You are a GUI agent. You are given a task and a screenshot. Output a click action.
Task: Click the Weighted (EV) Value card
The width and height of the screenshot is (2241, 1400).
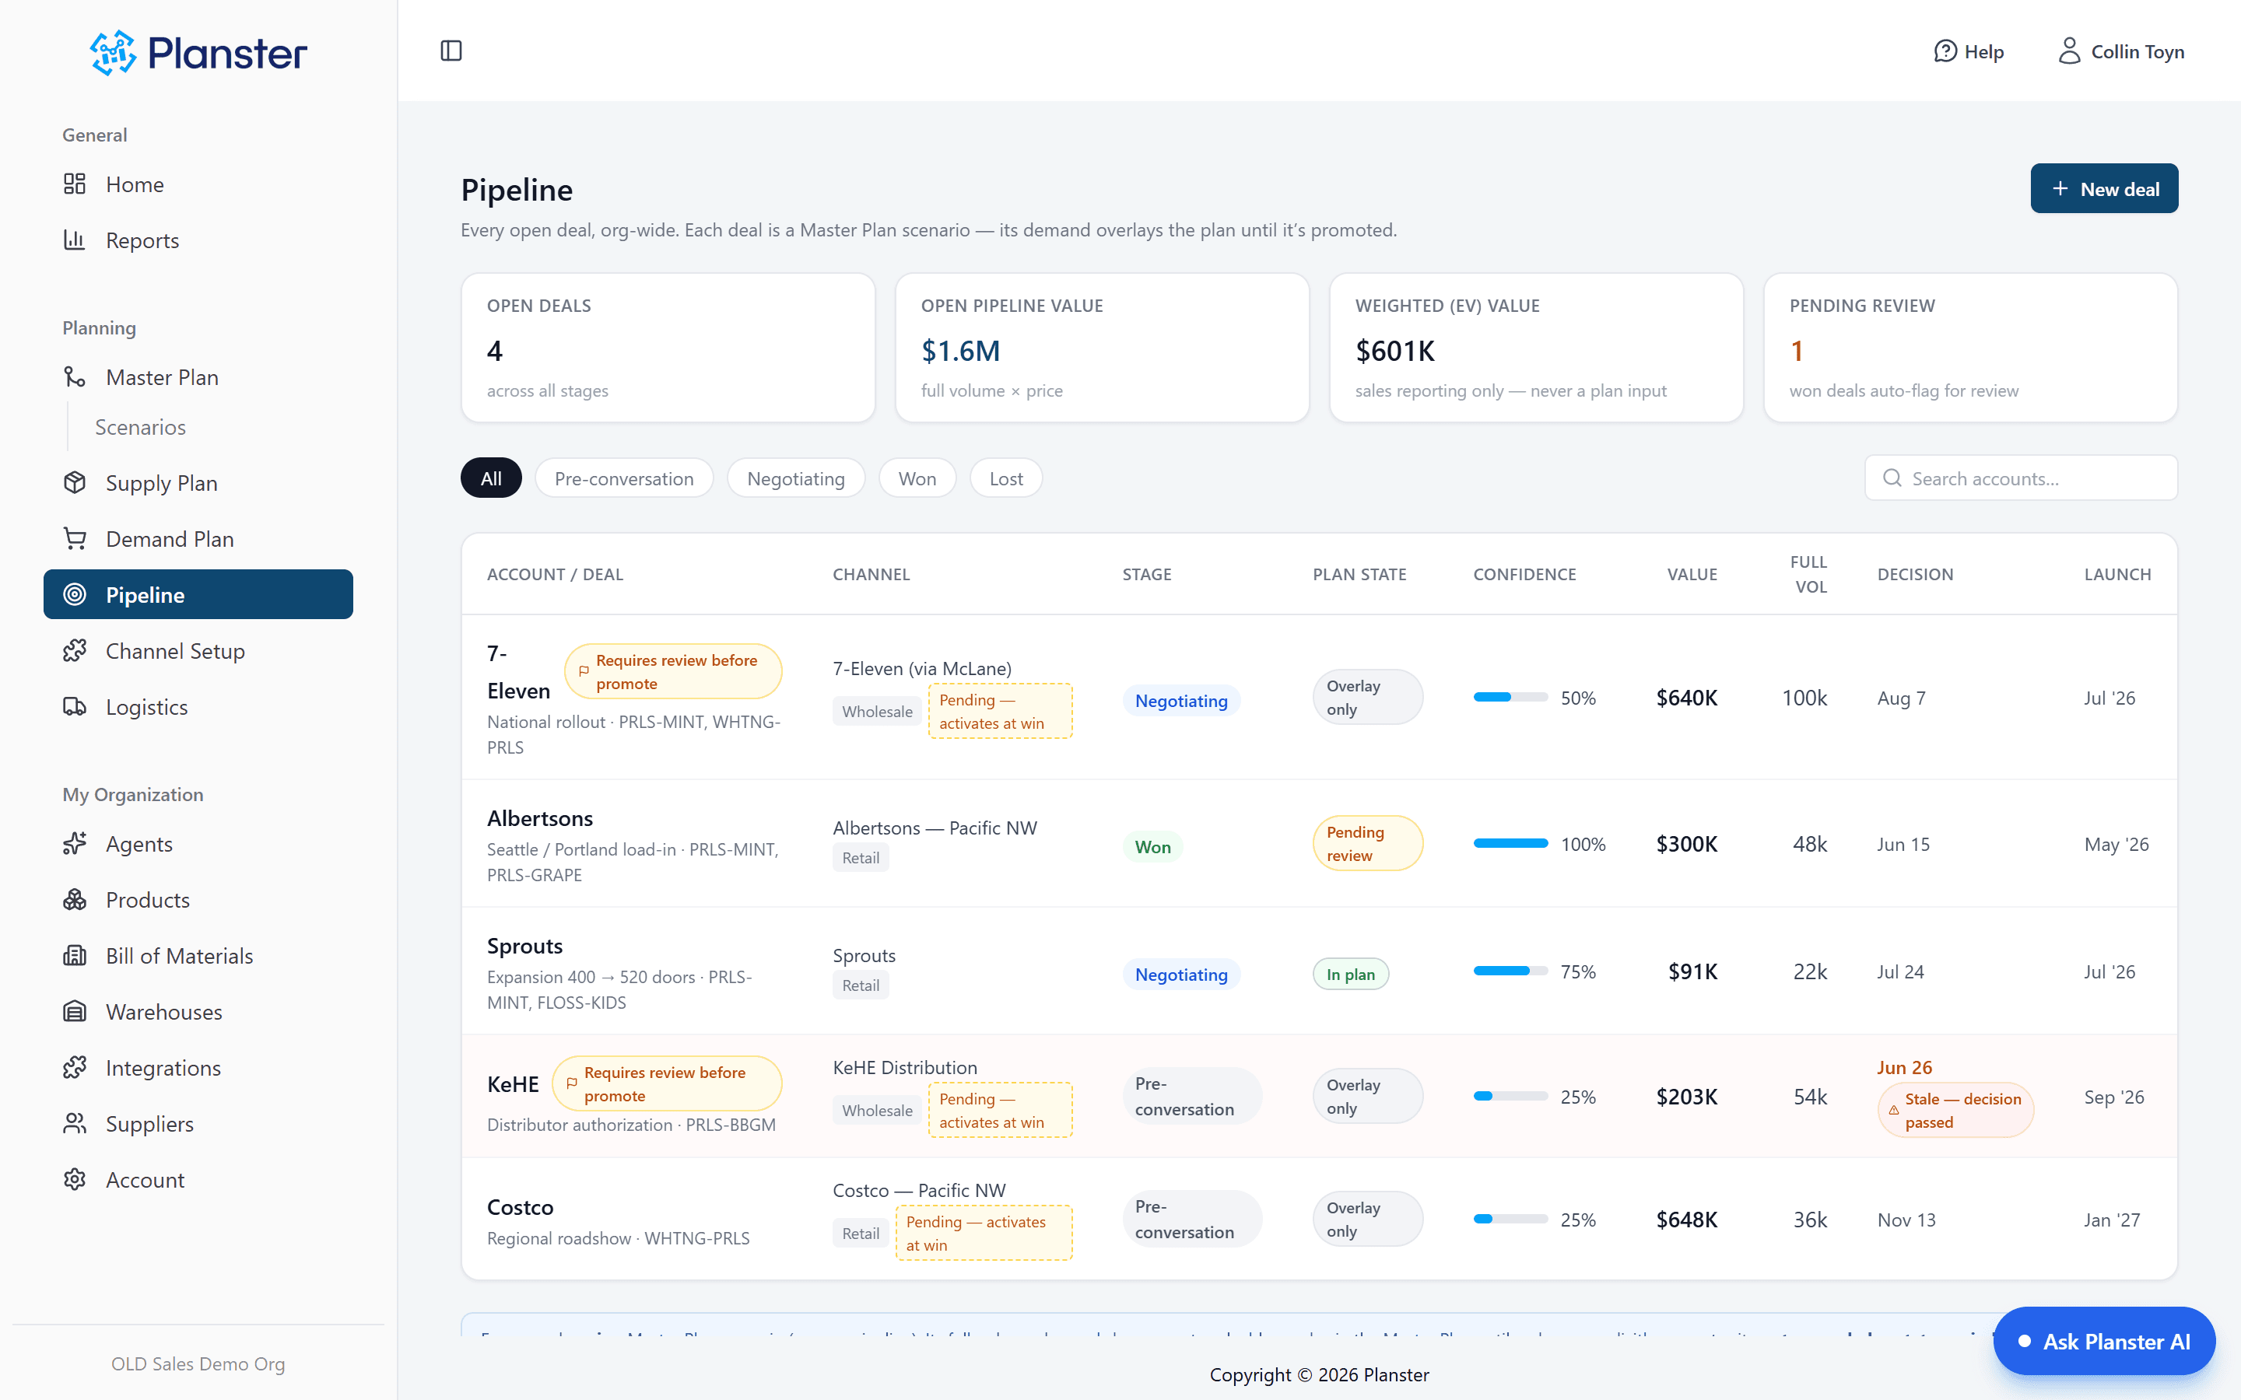click(x=1536, y=347)
